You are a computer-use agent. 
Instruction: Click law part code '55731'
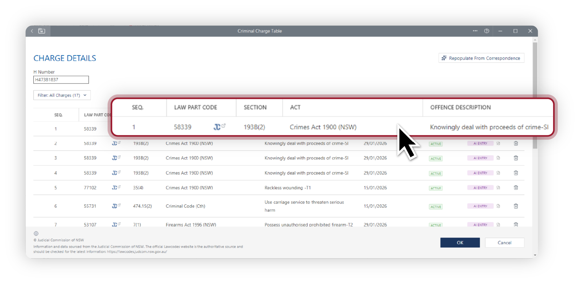pos(90,206)
